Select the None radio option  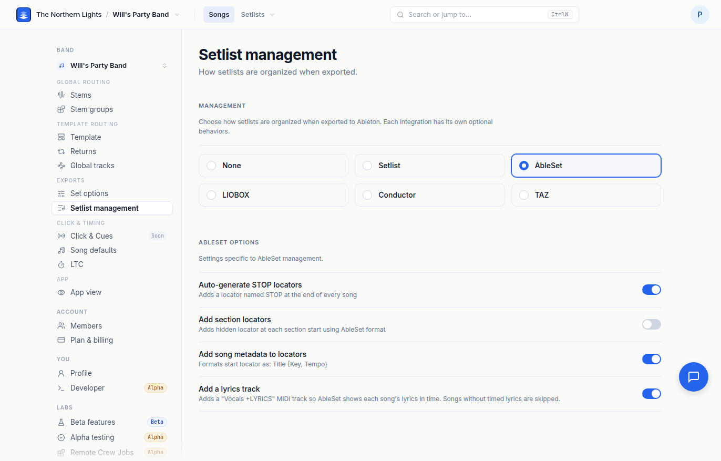coord(273,166)
